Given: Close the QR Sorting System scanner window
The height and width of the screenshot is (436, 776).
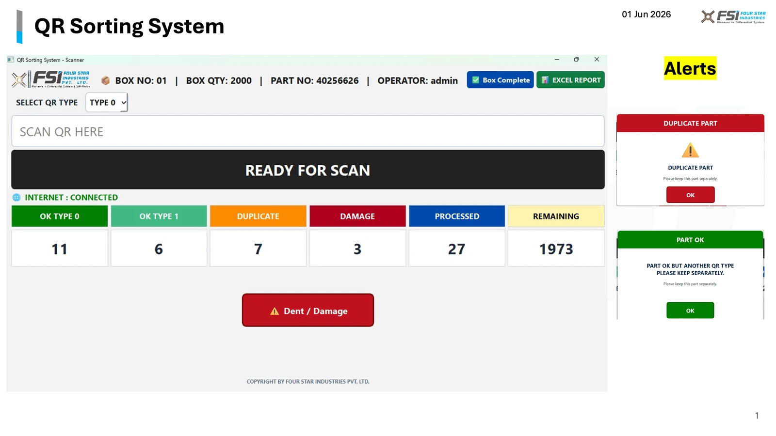Looking at the screenshot, I should click(x=597, y=60).
